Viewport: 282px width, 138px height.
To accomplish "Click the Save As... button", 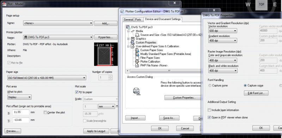I will point(169,118).
